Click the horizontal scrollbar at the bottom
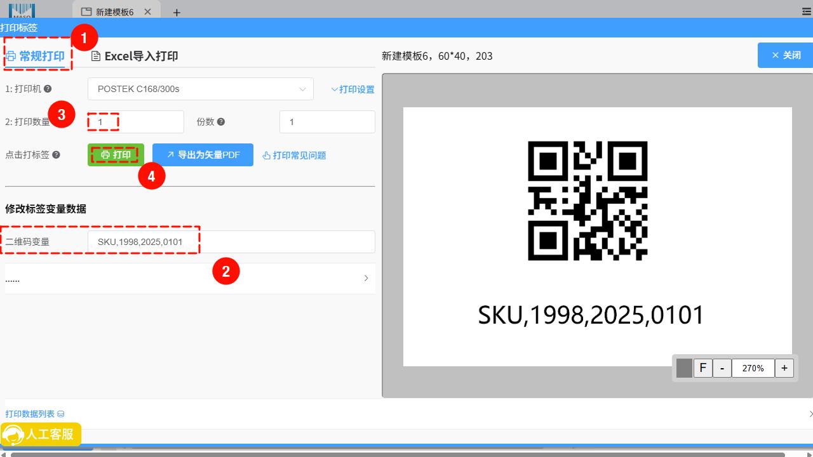The image size is (813, 457). pyautogui.click(x=398, y=454)
